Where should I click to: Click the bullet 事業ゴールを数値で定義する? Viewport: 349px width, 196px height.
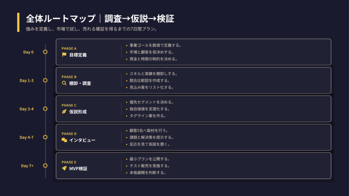click(x=155, y=45)
